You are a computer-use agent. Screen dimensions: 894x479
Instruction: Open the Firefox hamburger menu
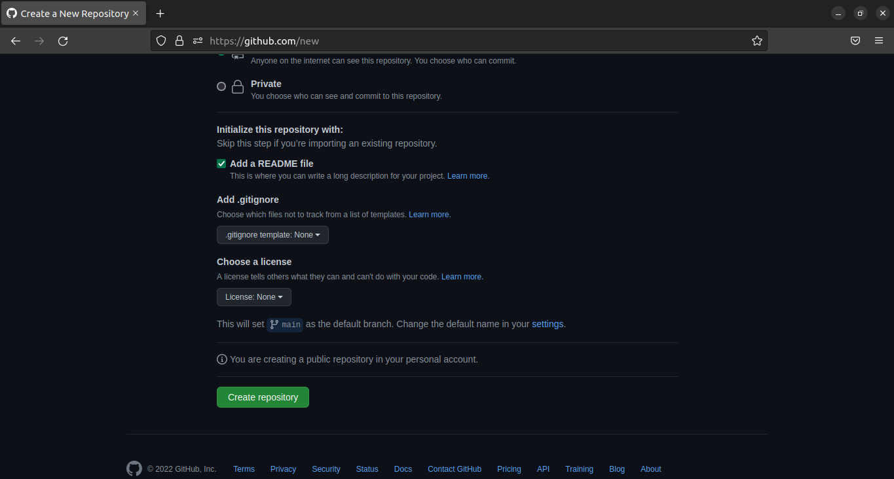(879, 41)
